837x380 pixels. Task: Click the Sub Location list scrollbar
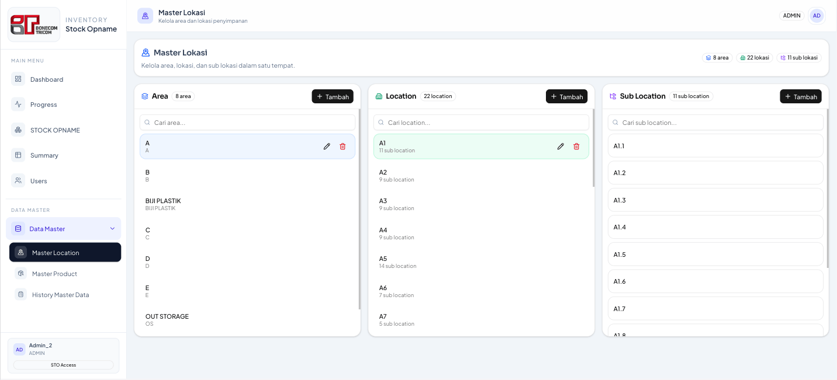pos(828,188)
